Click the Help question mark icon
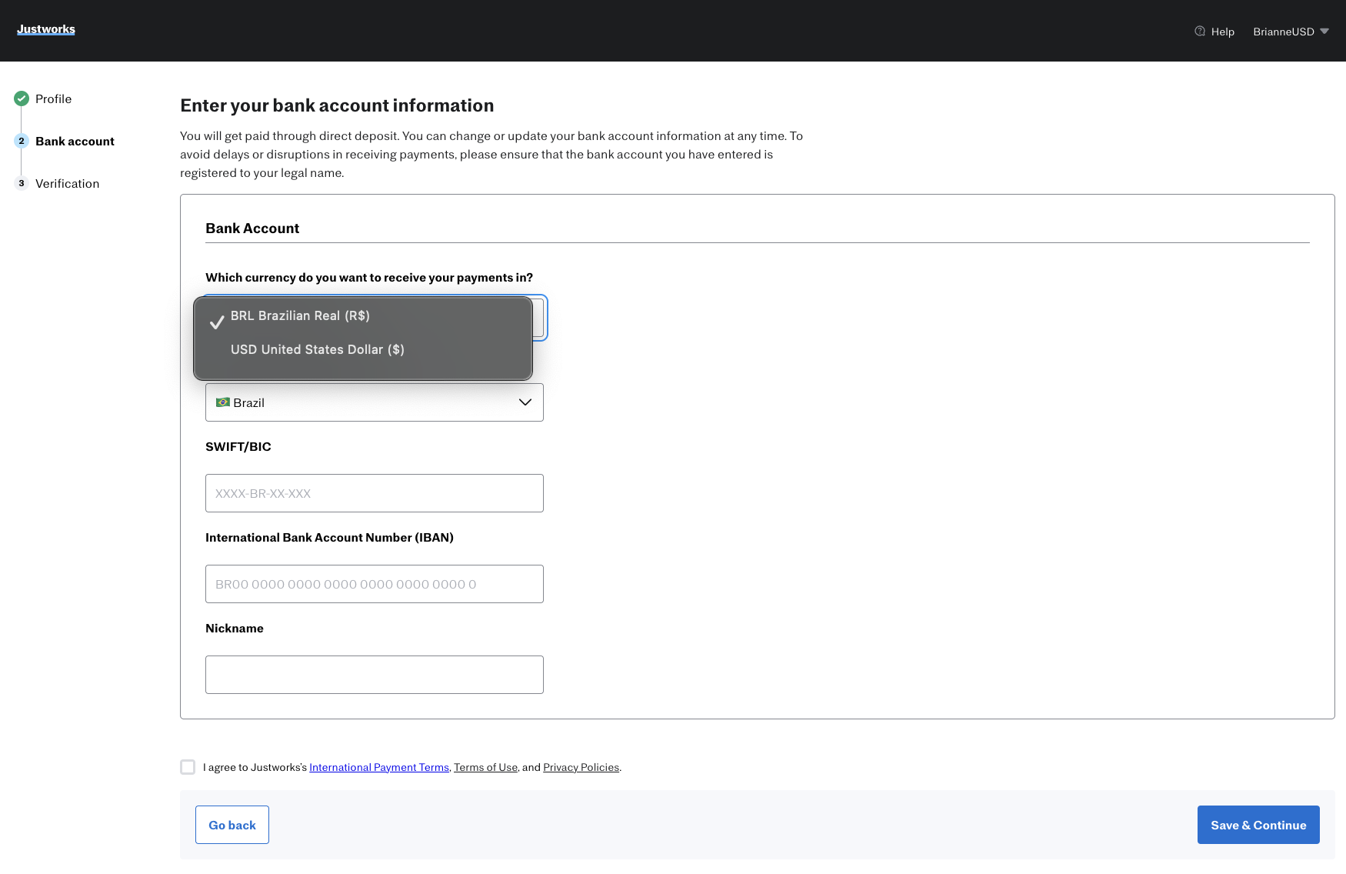The height and width of the screenshot is (874, 1346). [x=1199, y=32]
